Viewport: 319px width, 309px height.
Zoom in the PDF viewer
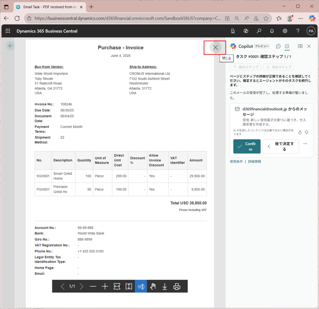click(x=105, y=286)
